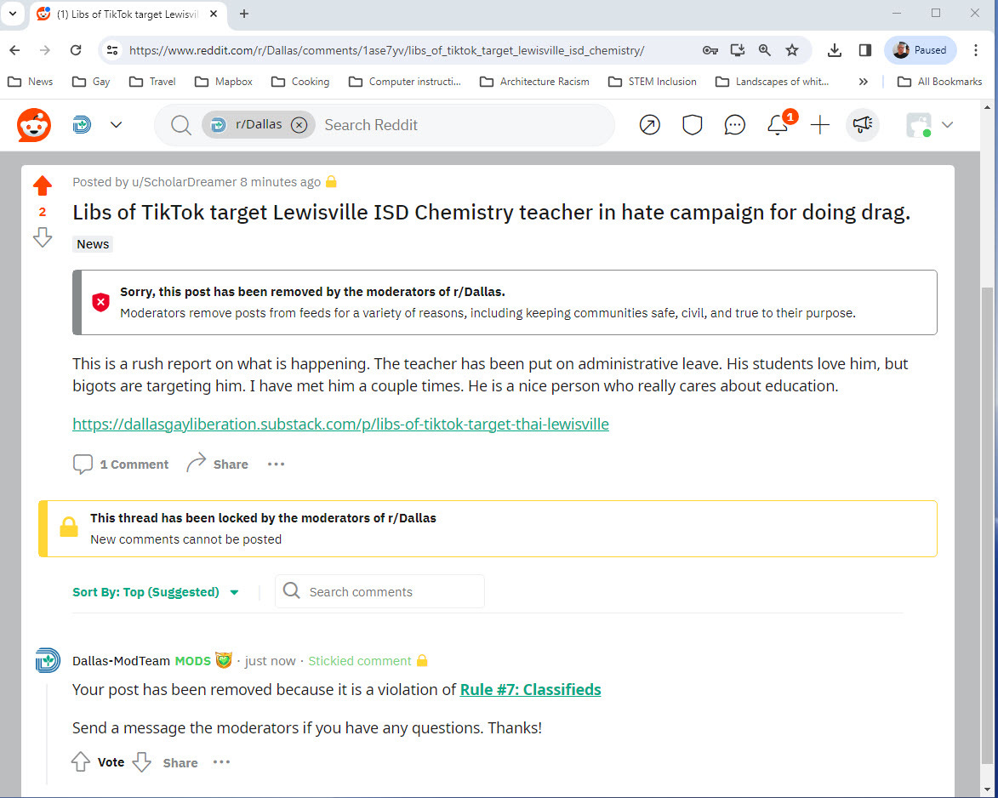Click the News flair tag
Viewport: 998px width, 798px height.
[93, 244]
